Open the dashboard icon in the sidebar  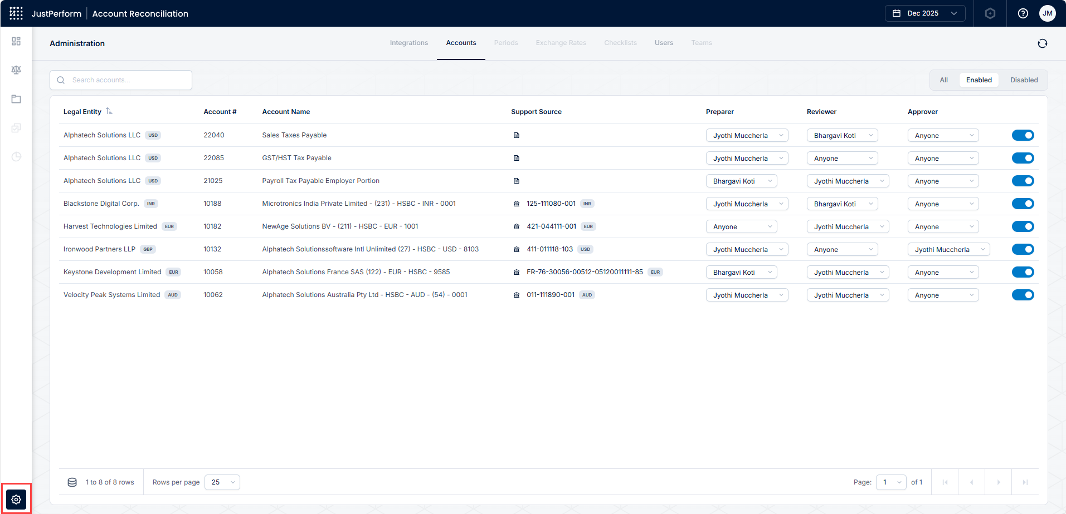pos(16,41)
